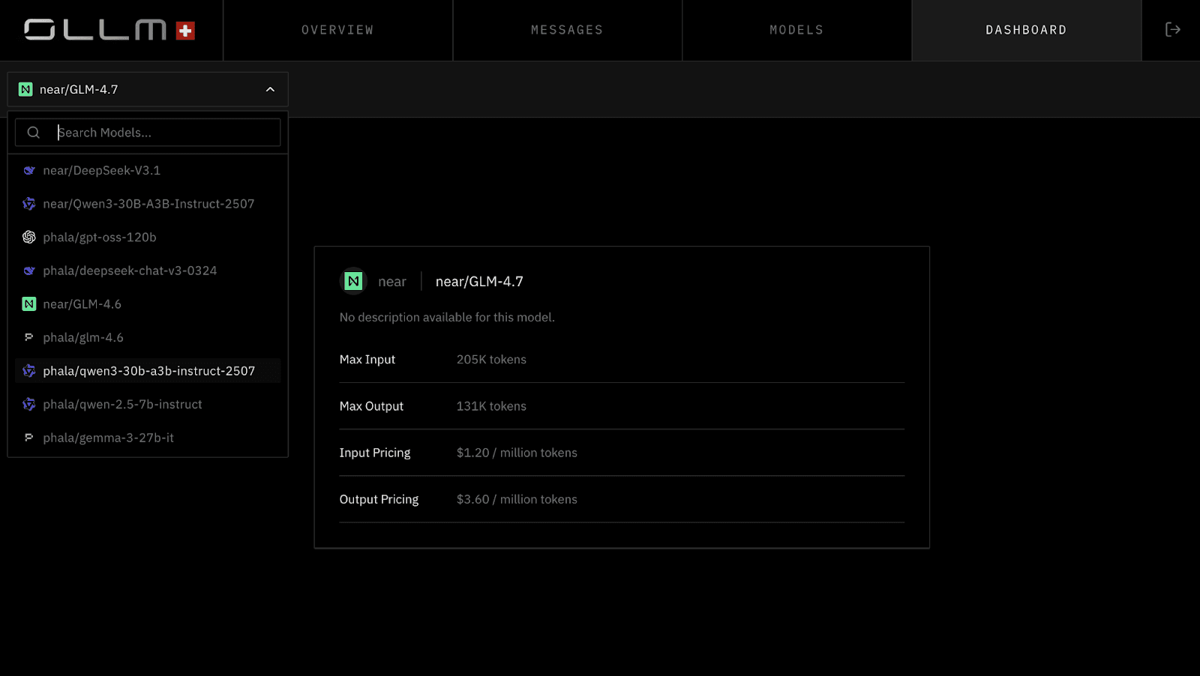
Task: Open the Overview tab
Action: pyautogui.click(x=337, y=30)
